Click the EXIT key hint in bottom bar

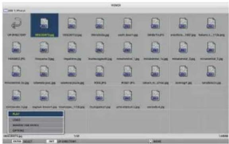coord(51,141)
